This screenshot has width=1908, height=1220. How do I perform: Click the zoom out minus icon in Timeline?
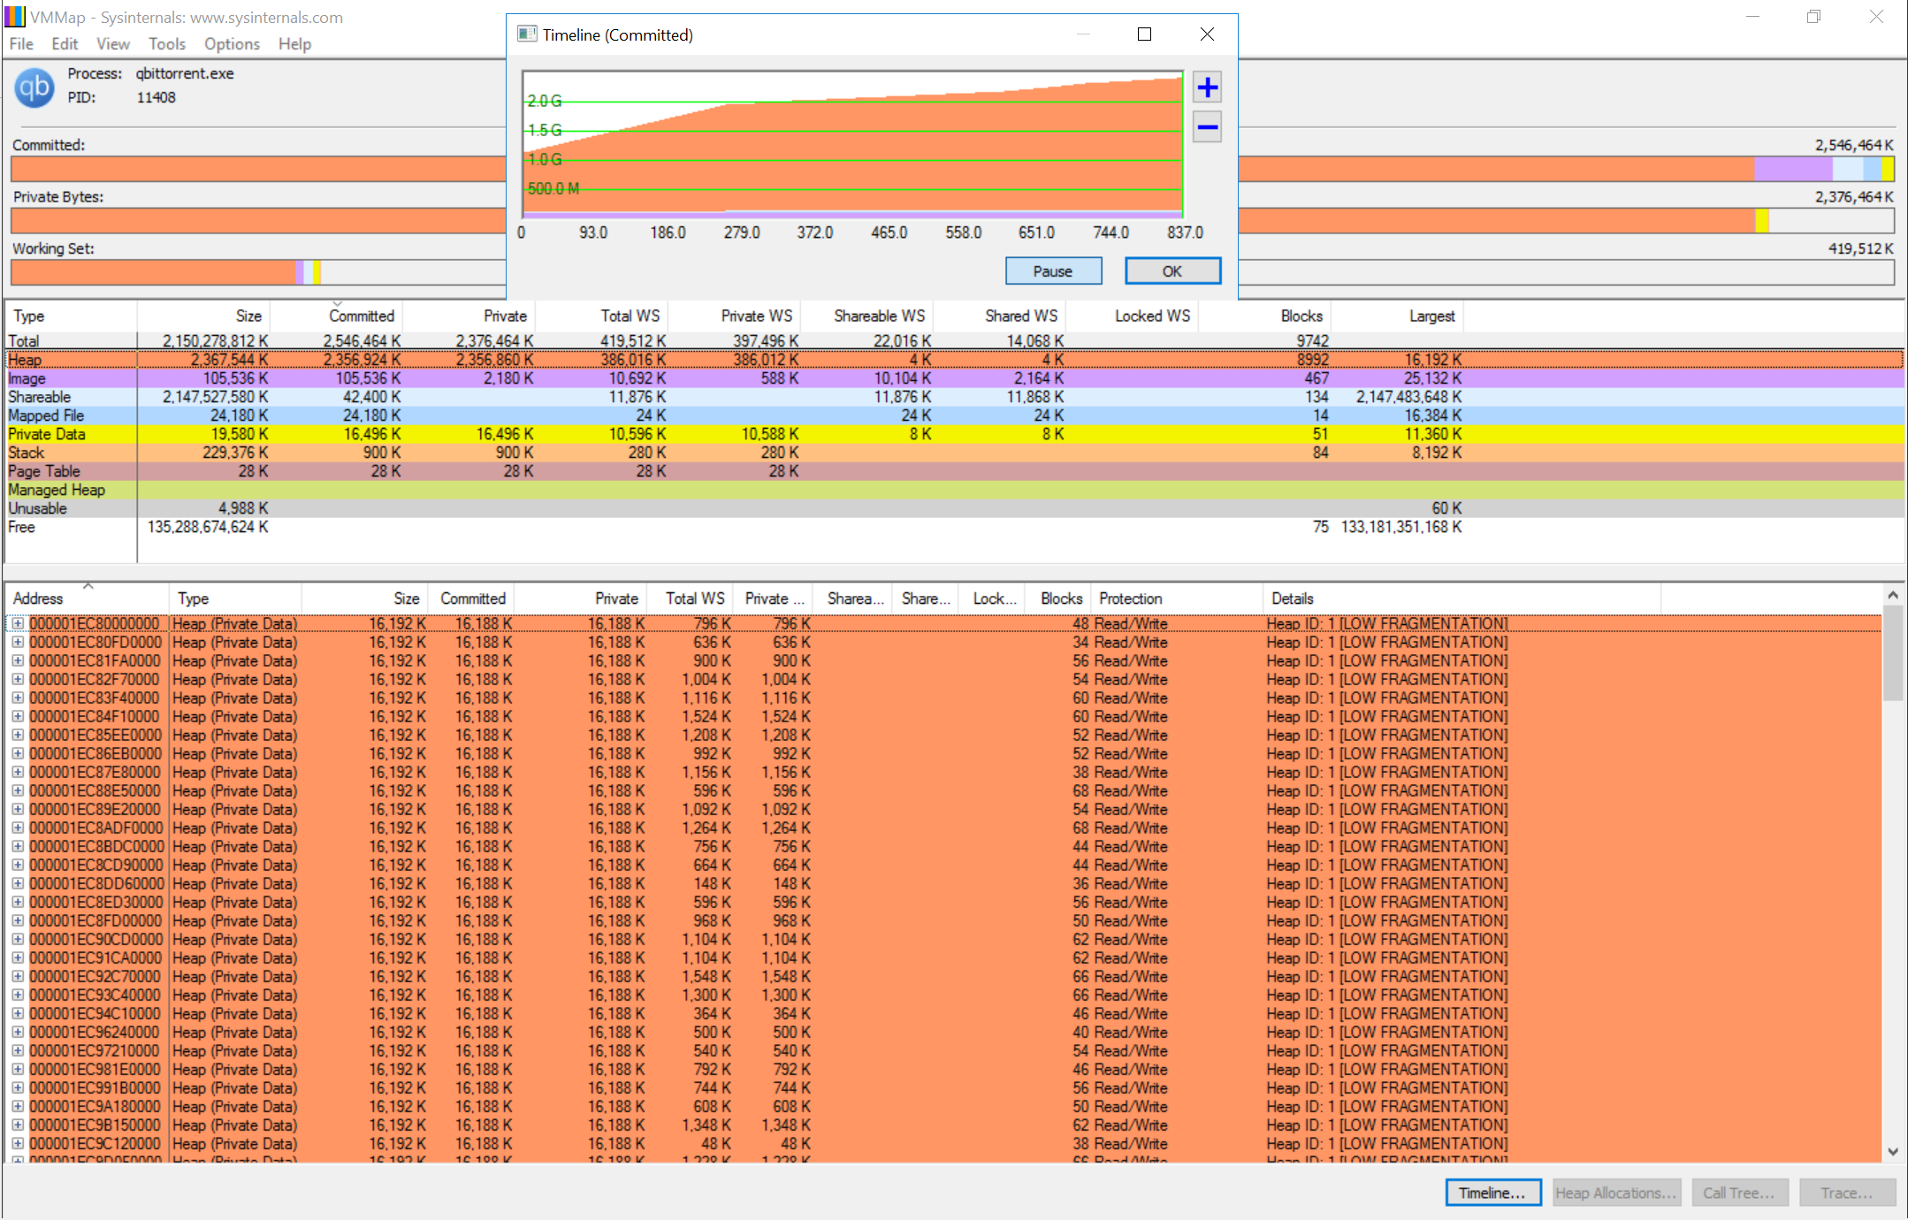coord(1207,127)
